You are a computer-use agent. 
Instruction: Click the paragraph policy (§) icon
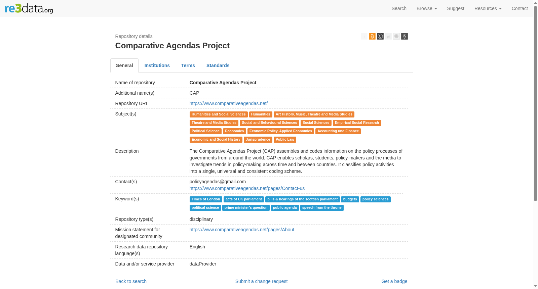405,36
